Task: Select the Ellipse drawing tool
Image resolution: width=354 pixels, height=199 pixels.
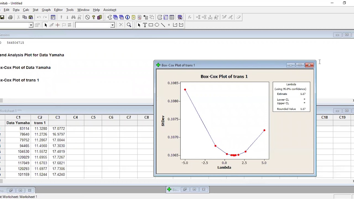Action: click(x=157, y=25)
